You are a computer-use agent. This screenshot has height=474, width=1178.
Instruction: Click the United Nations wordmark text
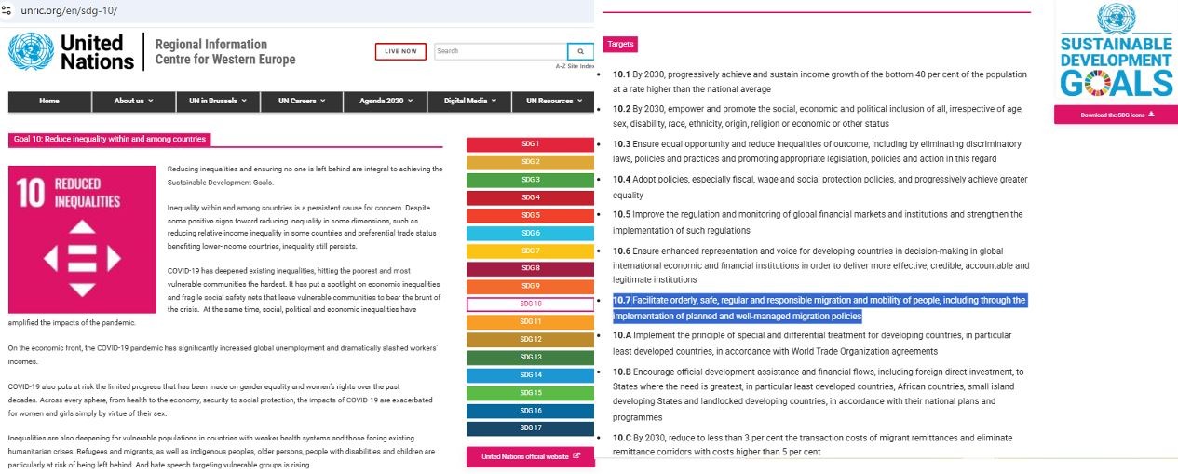pos(97,52)
